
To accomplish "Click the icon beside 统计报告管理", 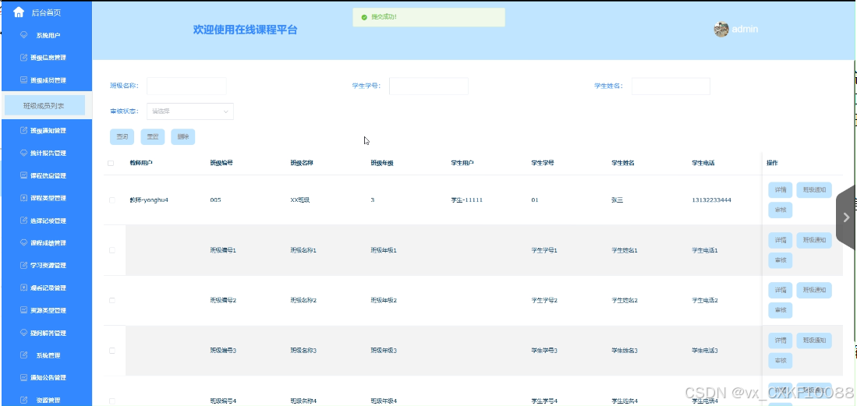I will pos(23,153).
